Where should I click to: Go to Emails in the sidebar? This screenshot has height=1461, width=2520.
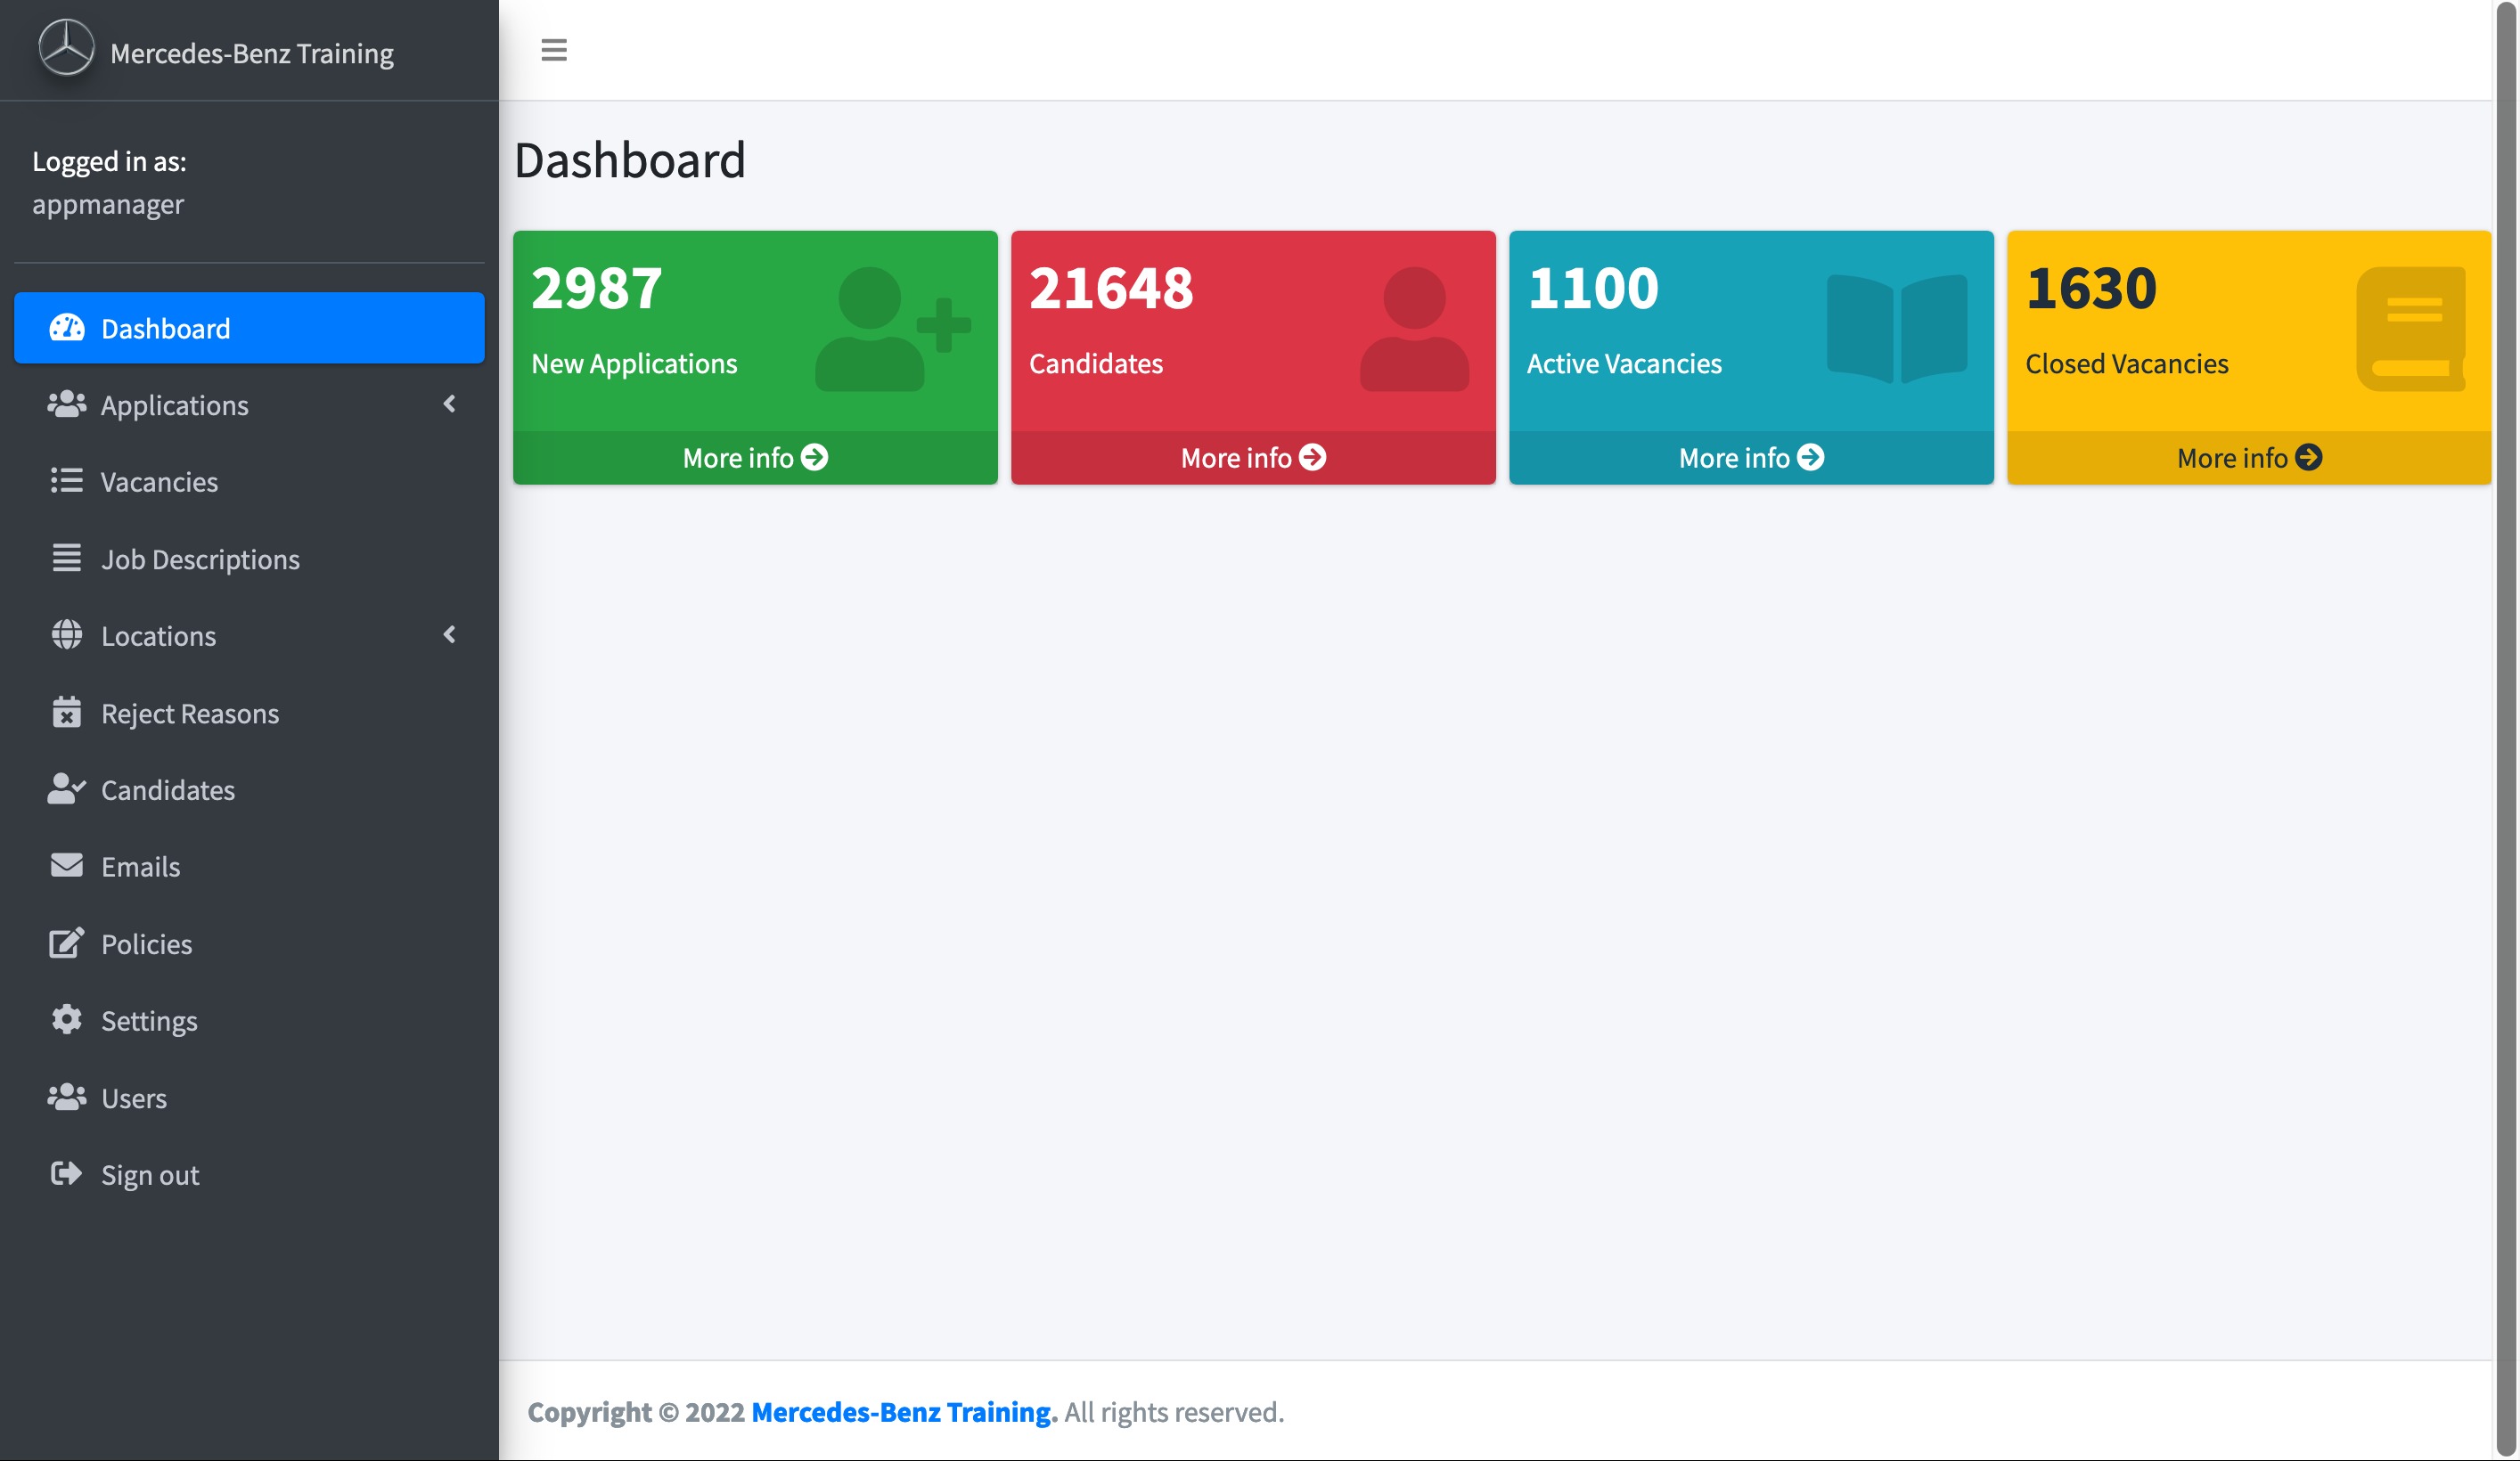[x=249, y=867]
